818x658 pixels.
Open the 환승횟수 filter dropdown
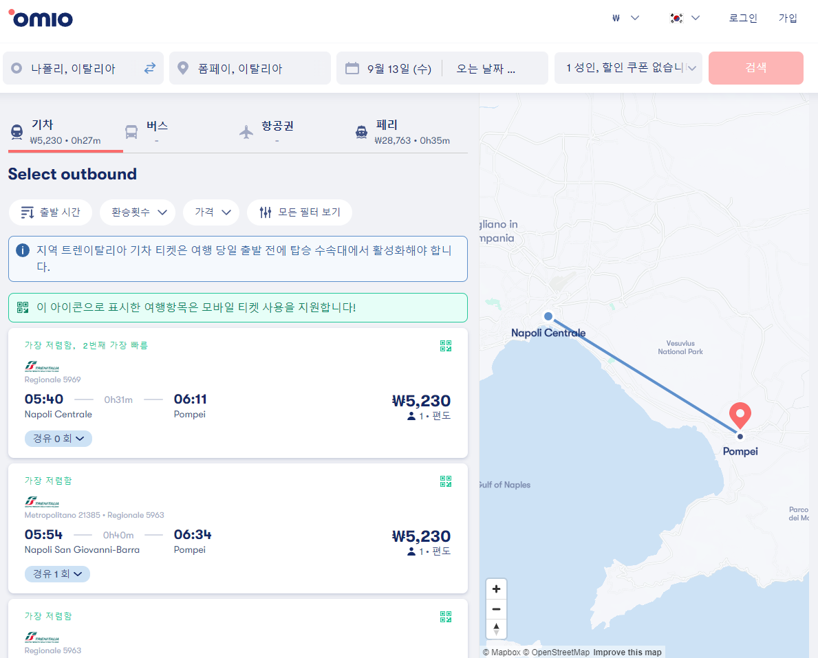click(137, 212)
